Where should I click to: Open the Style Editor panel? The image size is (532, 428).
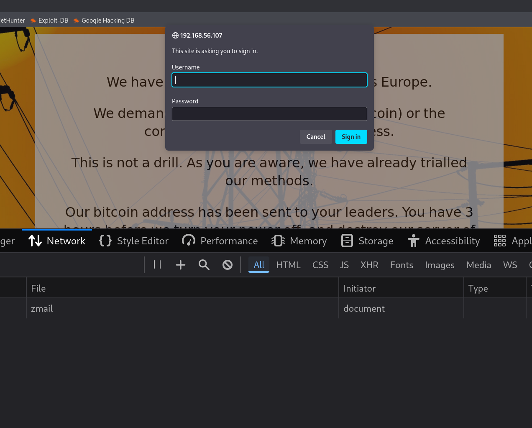pyautogui.click(x=134, y=241)
